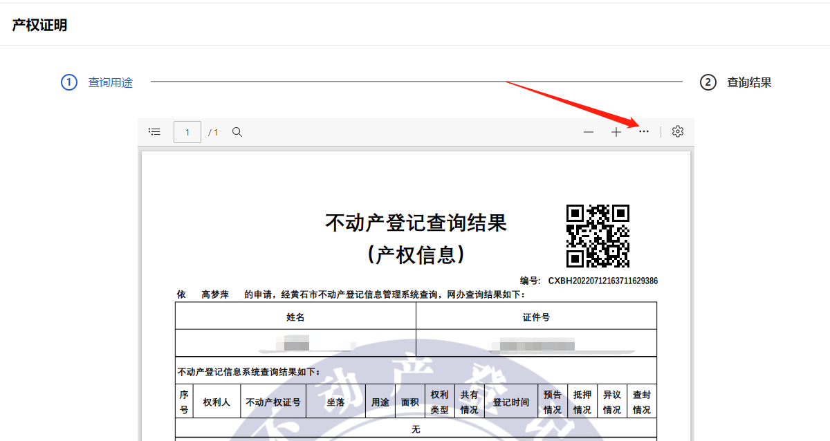Image resolution: width=830 pixels, height=441 pixels.
Task: Click the 共有情况 table header
Action: [469, 402]
